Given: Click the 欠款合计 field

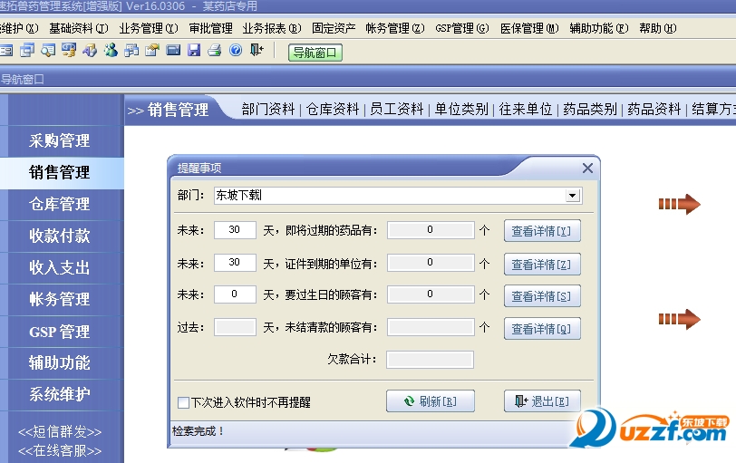Looking at the screenshot, I should 430,360.
